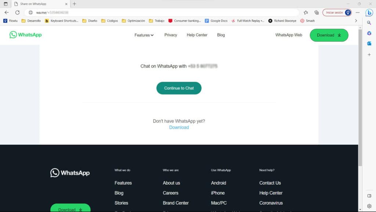Open footer Blog link

119,193
